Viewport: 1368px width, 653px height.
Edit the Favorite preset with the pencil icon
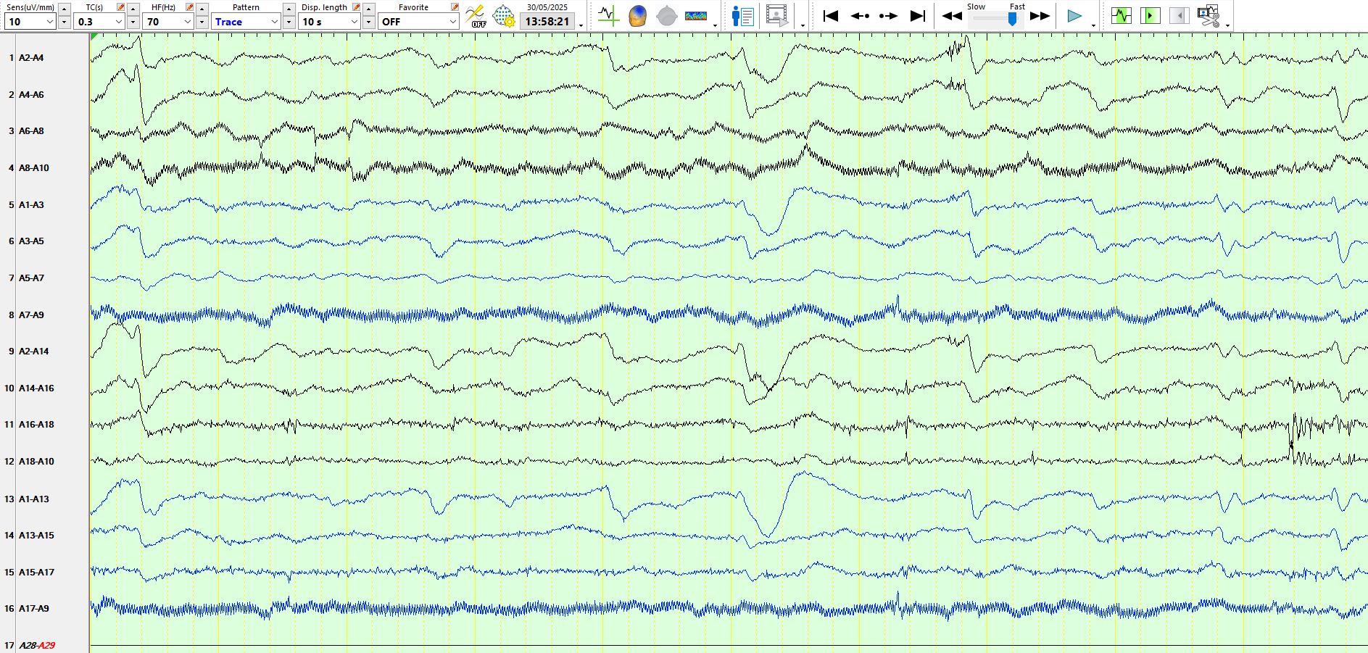[455, 7]
